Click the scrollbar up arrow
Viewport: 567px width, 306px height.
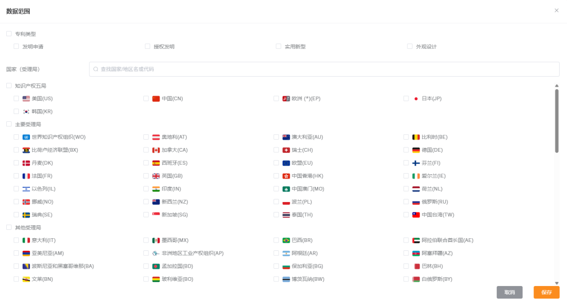click(x=557, y=86)
